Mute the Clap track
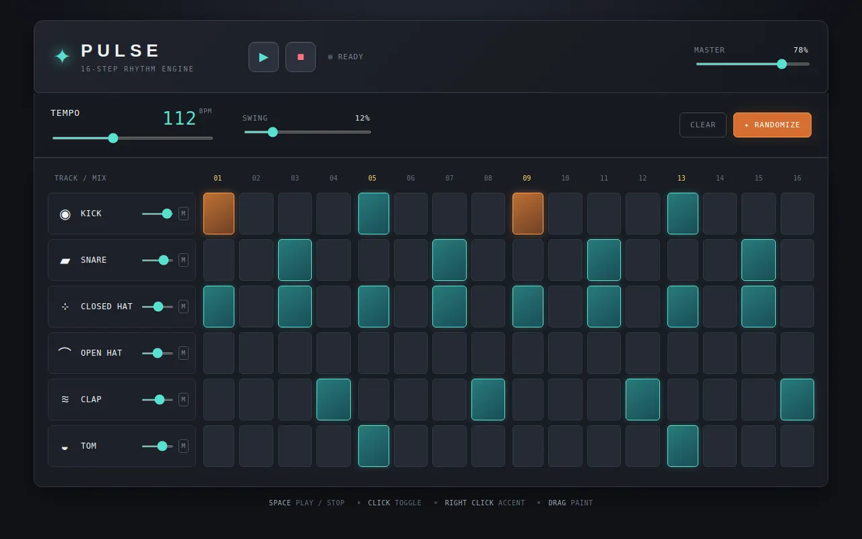 click(183, 400)
